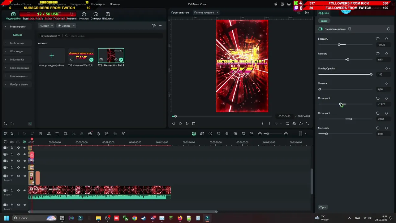Zoom out timeline with minus icon

tap(260, 133)
